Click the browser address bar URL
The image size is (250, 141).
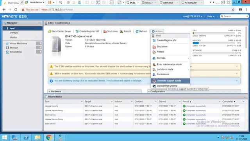point(57,9)
